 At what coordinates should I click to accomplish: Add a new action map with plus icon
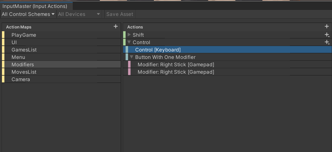(x=116, y=27)
